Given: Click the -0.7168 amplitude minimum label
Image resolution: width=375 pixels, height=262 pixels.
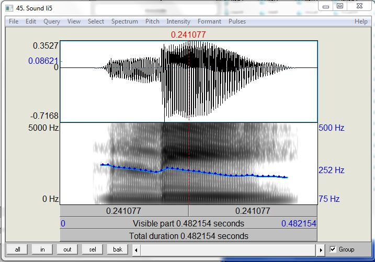Looking at the screenshot, I should coord(44,116).
